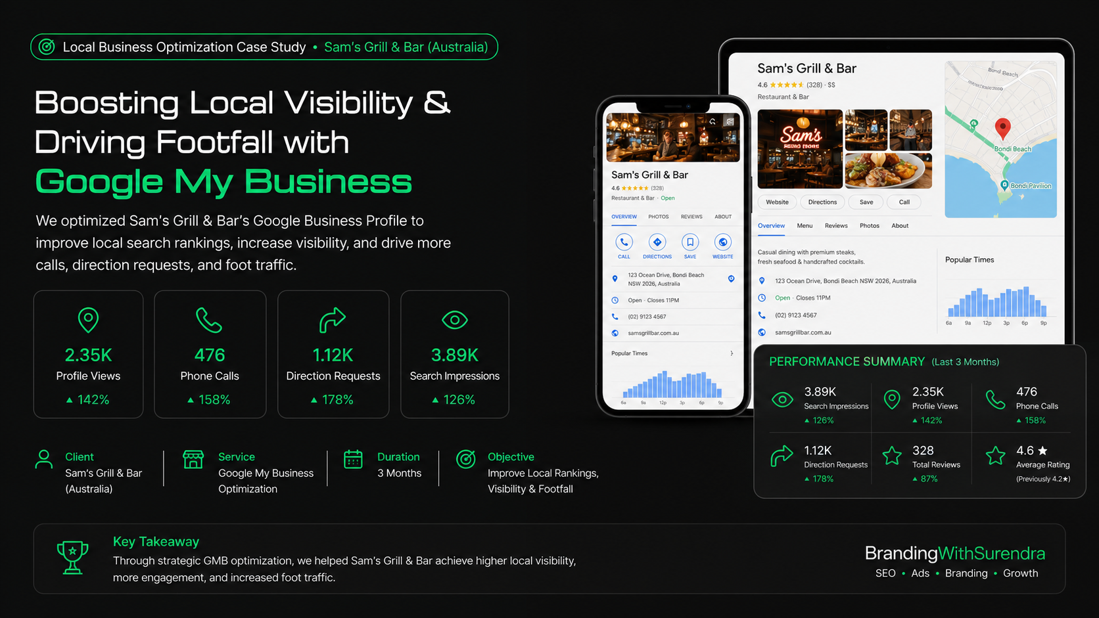Click the PERFORMANCE SUMMARY heading
Image resolution: width=1099 pixels, height=618 pixels.
click(847, 362)
